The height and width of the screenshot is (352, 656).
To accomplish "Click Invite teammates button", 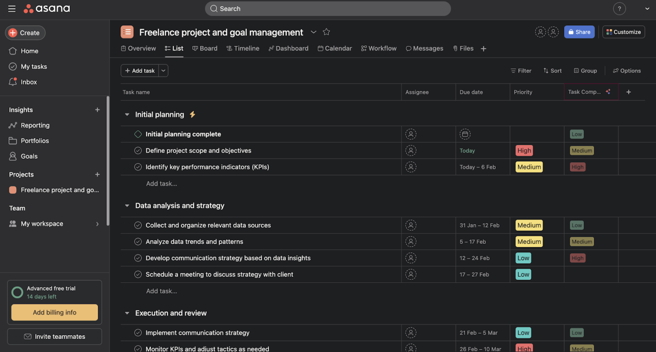I will pos(55,337).
